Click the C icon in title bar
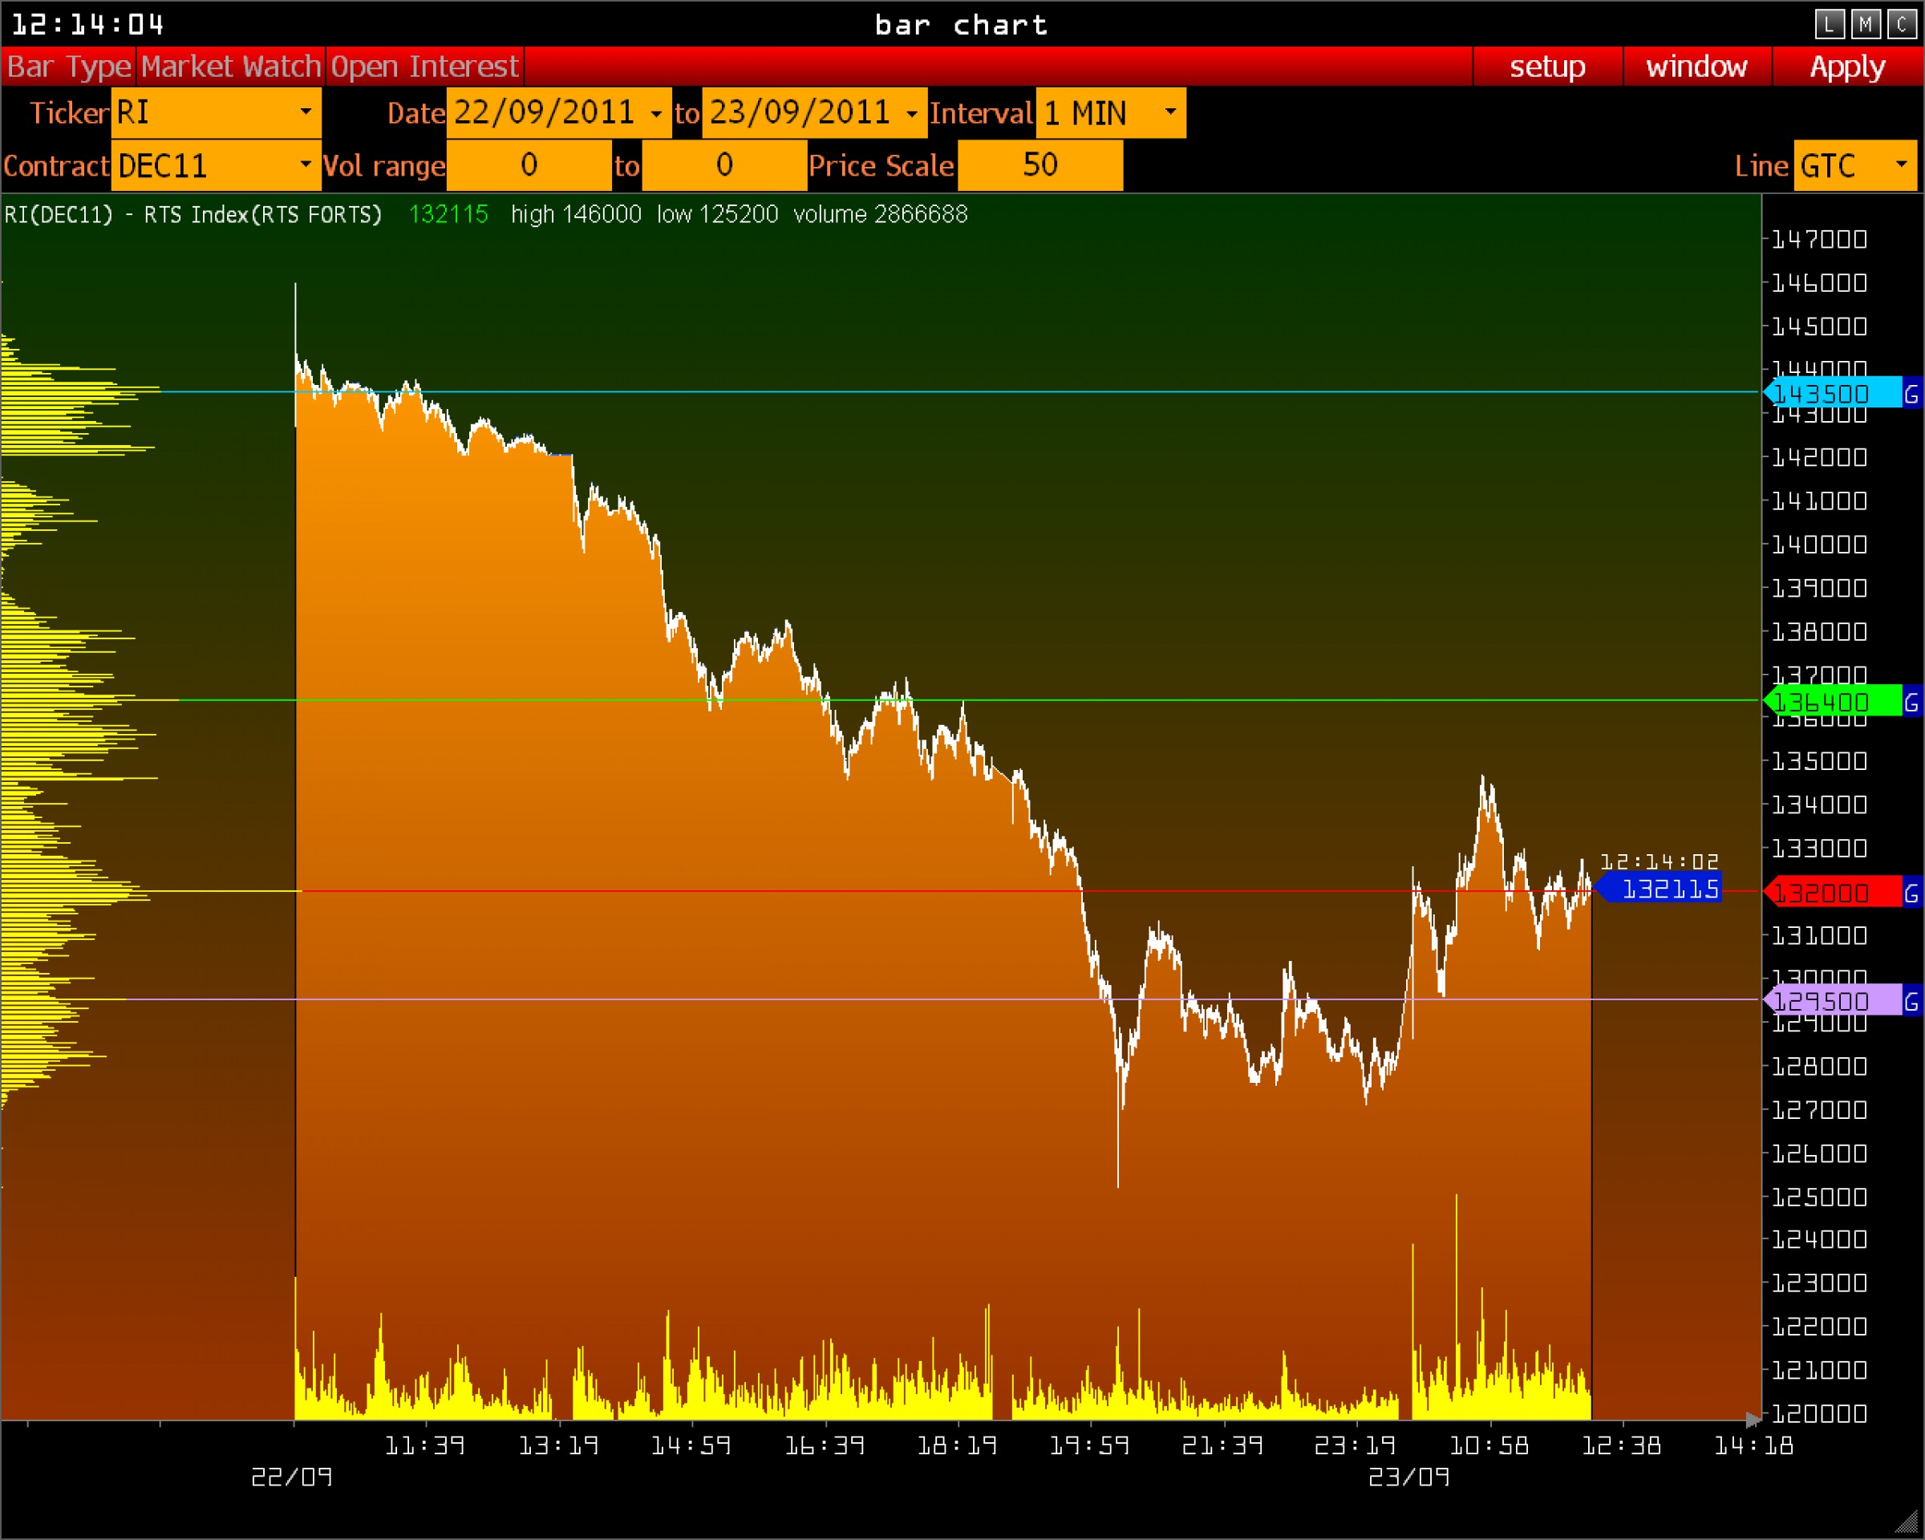The width and height of the screenshot is (1925, 1540). click(x=1901, y=24)
